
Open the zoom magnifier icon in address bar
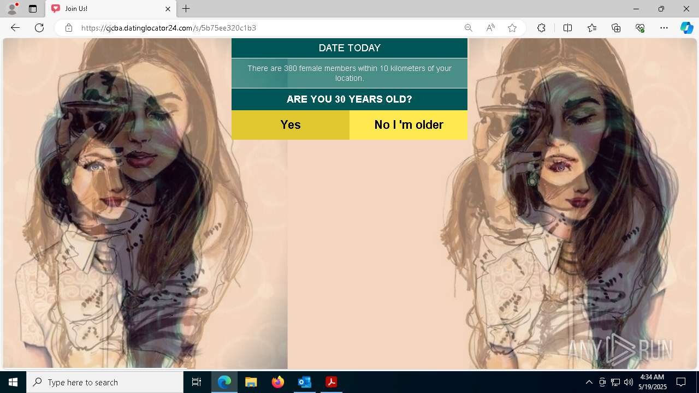pos(468,28)
